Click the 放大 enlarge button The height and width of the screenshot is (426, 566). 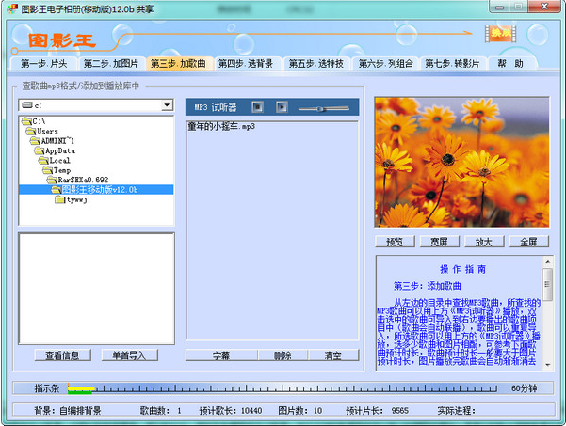pos(484,242)
